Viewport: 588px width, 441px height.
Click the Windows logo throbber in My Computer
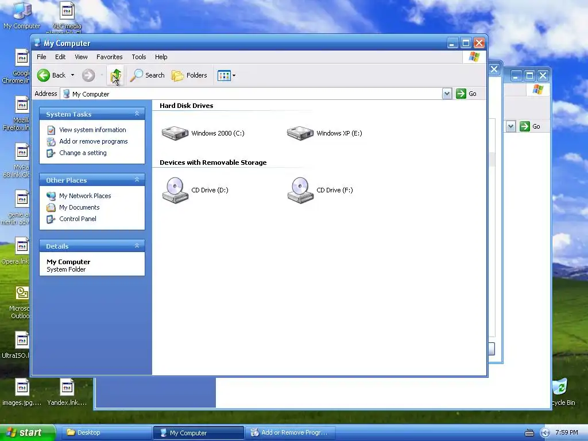(474, 57)
